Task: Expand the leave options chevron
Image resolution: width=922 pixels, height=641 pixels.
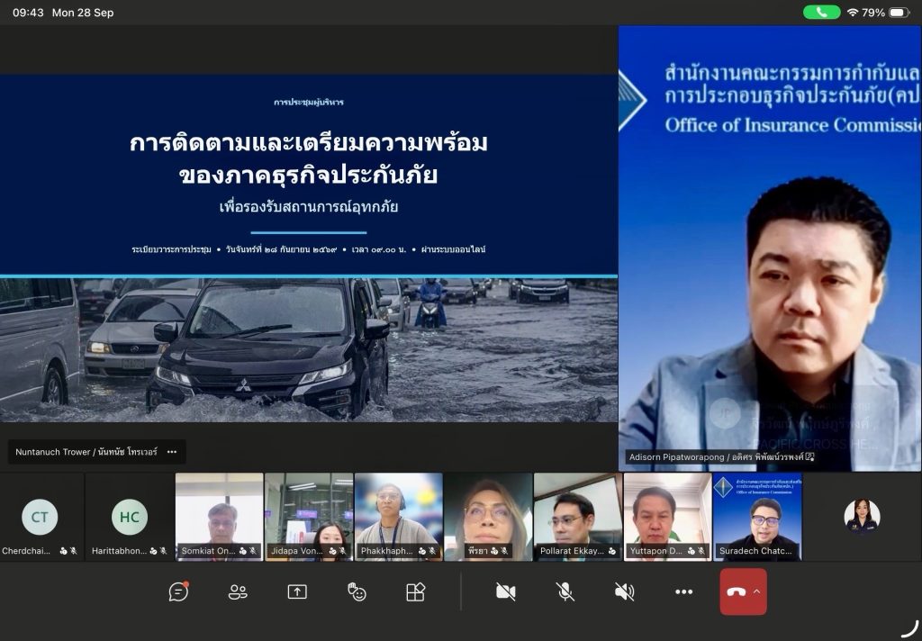Action: [x=757, y=591]
